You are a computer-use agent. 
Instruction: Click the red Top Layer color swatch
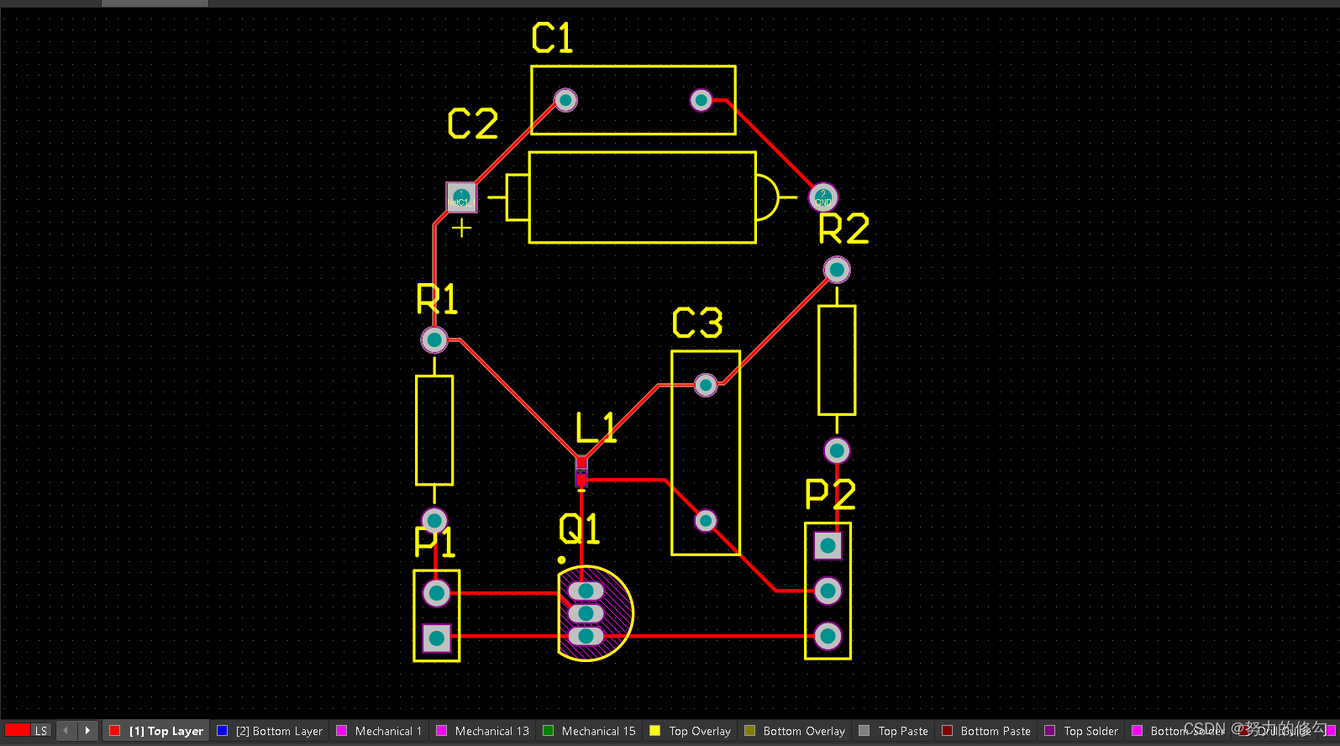pyautogui.click(x=115, y=731)
